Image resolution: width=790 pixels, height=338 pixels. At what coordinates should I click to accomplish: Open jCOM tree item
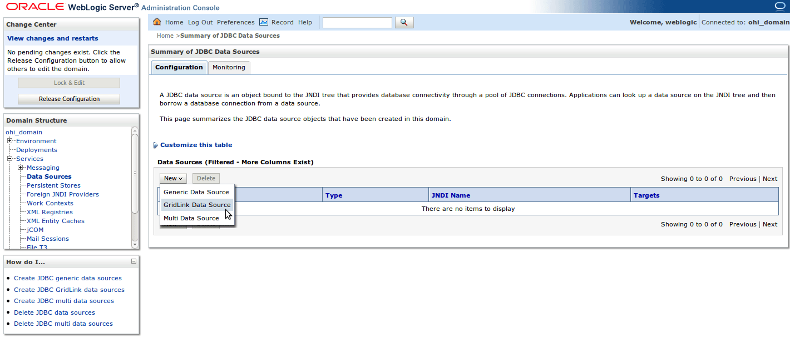(x=35, y=230)
